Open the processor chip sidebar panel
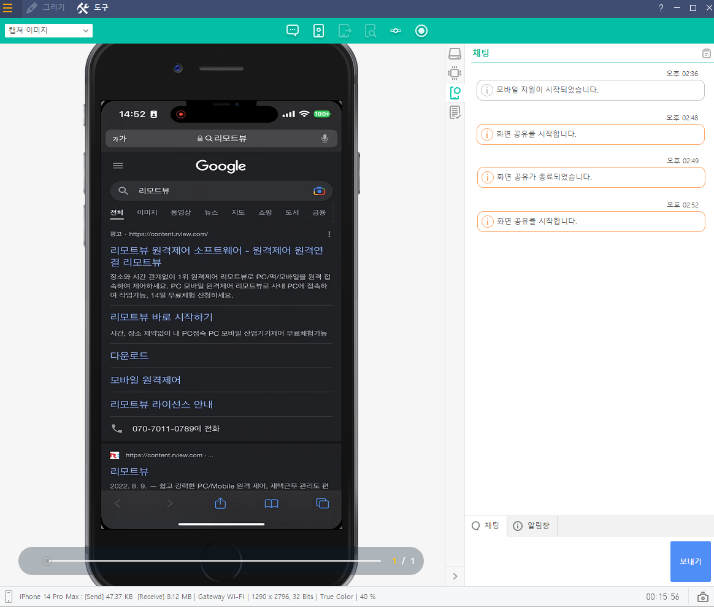This screenshot has width=714, height=607. 455,73
